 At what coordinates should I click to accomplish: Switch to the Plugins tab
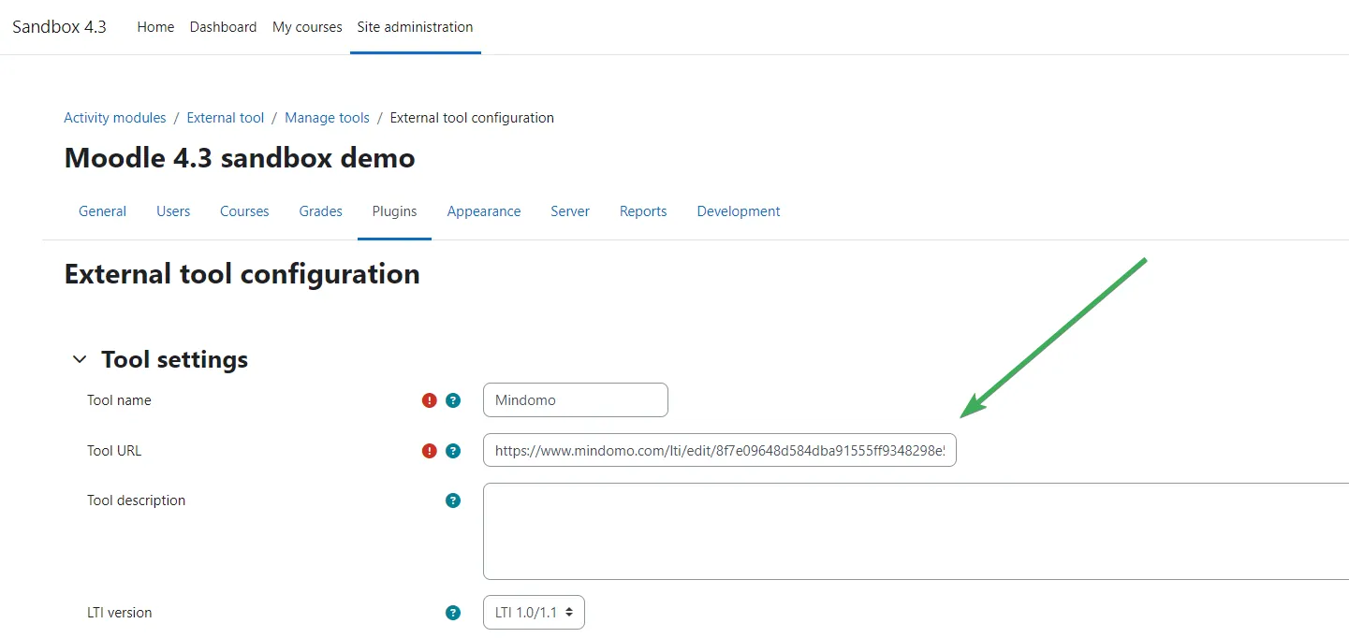[394, 211]
